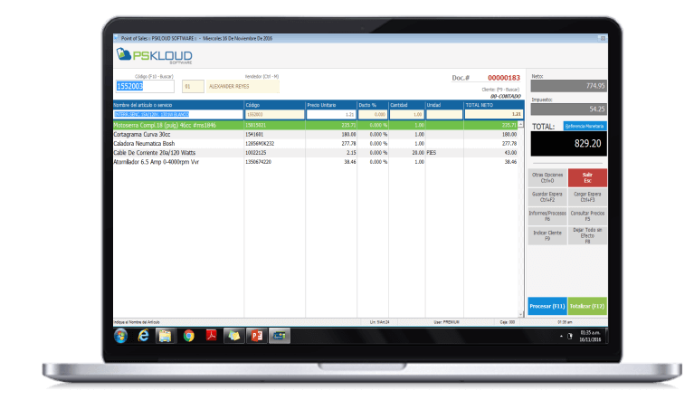This screenshot has width=694, height=400.
Task: Select the Cortagrama Curva 30cc row
Action: pos(315,135)
